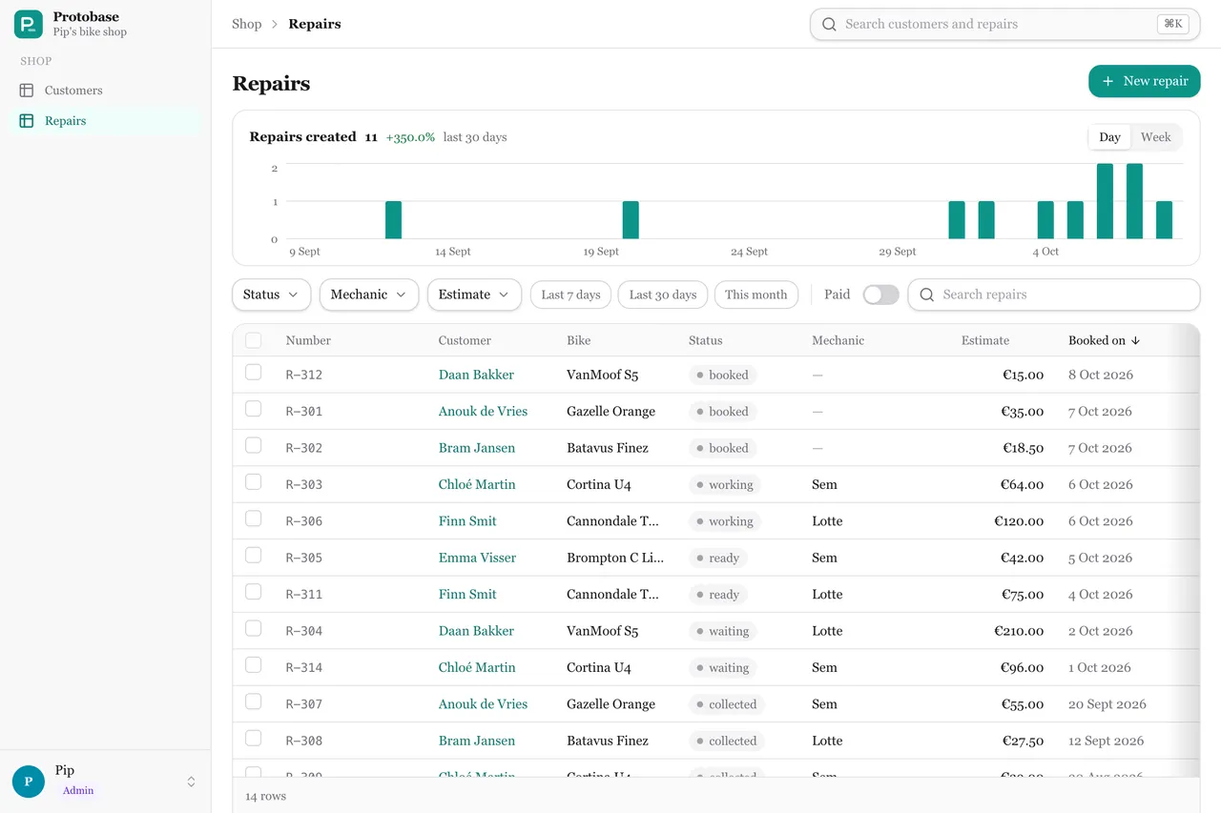This screenshot has height=813, width=1221.
Task: Click the Number column header
Action: (x=308, y=340)
